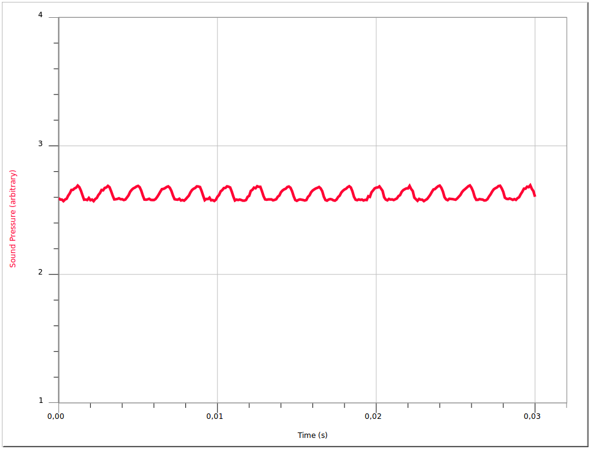Click the 'Sound Pressure (arbitrary)' y-axis label
The height and width of the screenshot is (449, 590).
(12, 219)
